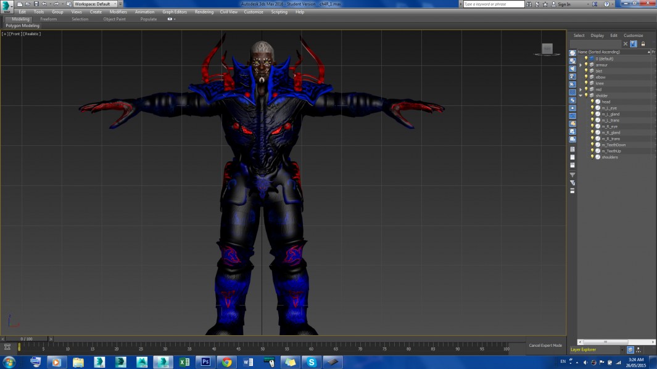Open the 3ds Max application button
657x369 pixels.
(7, 7)
